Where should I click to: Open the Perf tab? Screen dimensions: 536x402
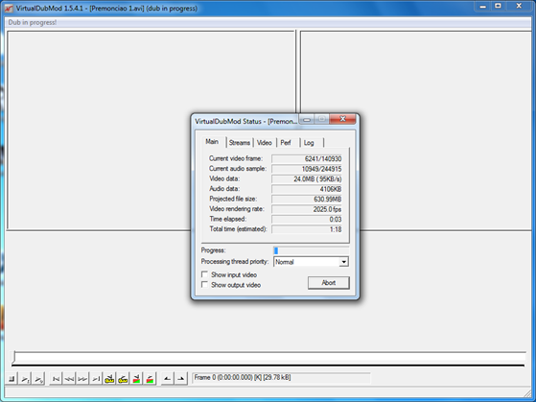(286, 143)
